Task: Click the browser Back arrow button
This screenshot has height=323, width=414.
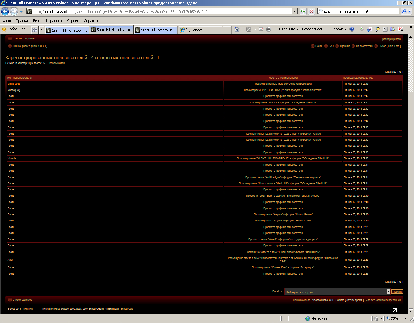Action: click(x=5, y=12)
